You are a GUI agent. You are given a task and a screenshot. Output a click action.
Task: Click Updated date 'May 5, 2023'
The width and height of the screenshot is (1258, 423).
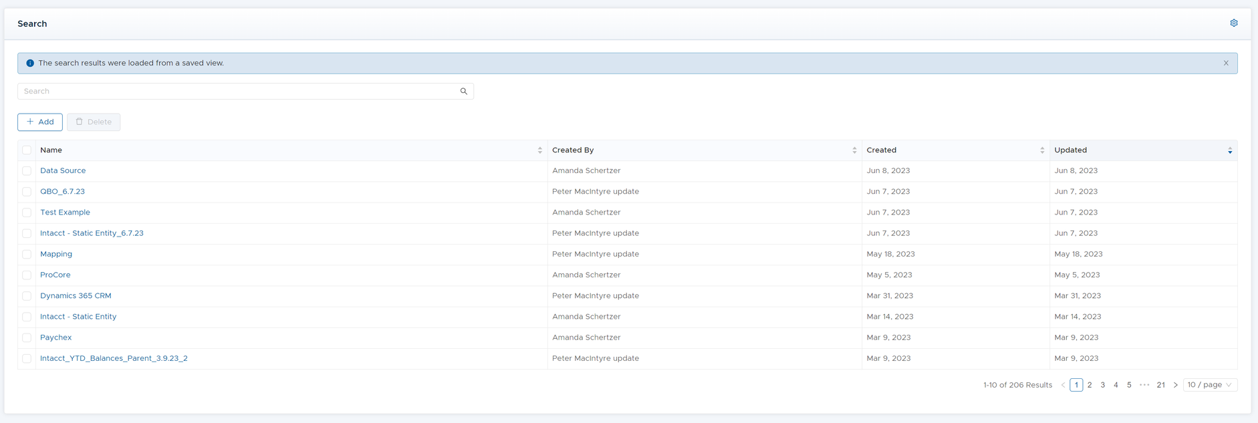pos(1077,275)
